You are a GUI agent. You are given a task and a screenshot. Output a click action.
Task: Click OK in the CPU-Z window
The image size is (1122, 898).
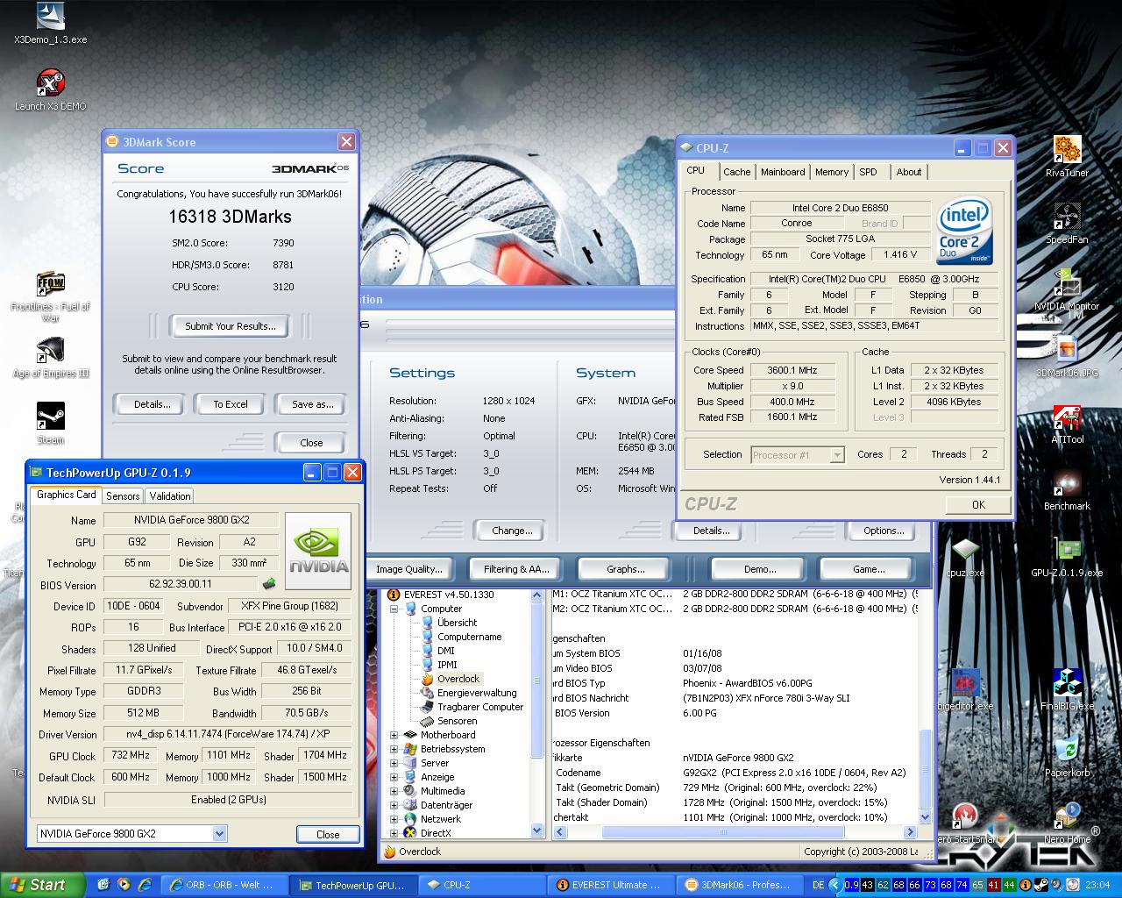978,504
